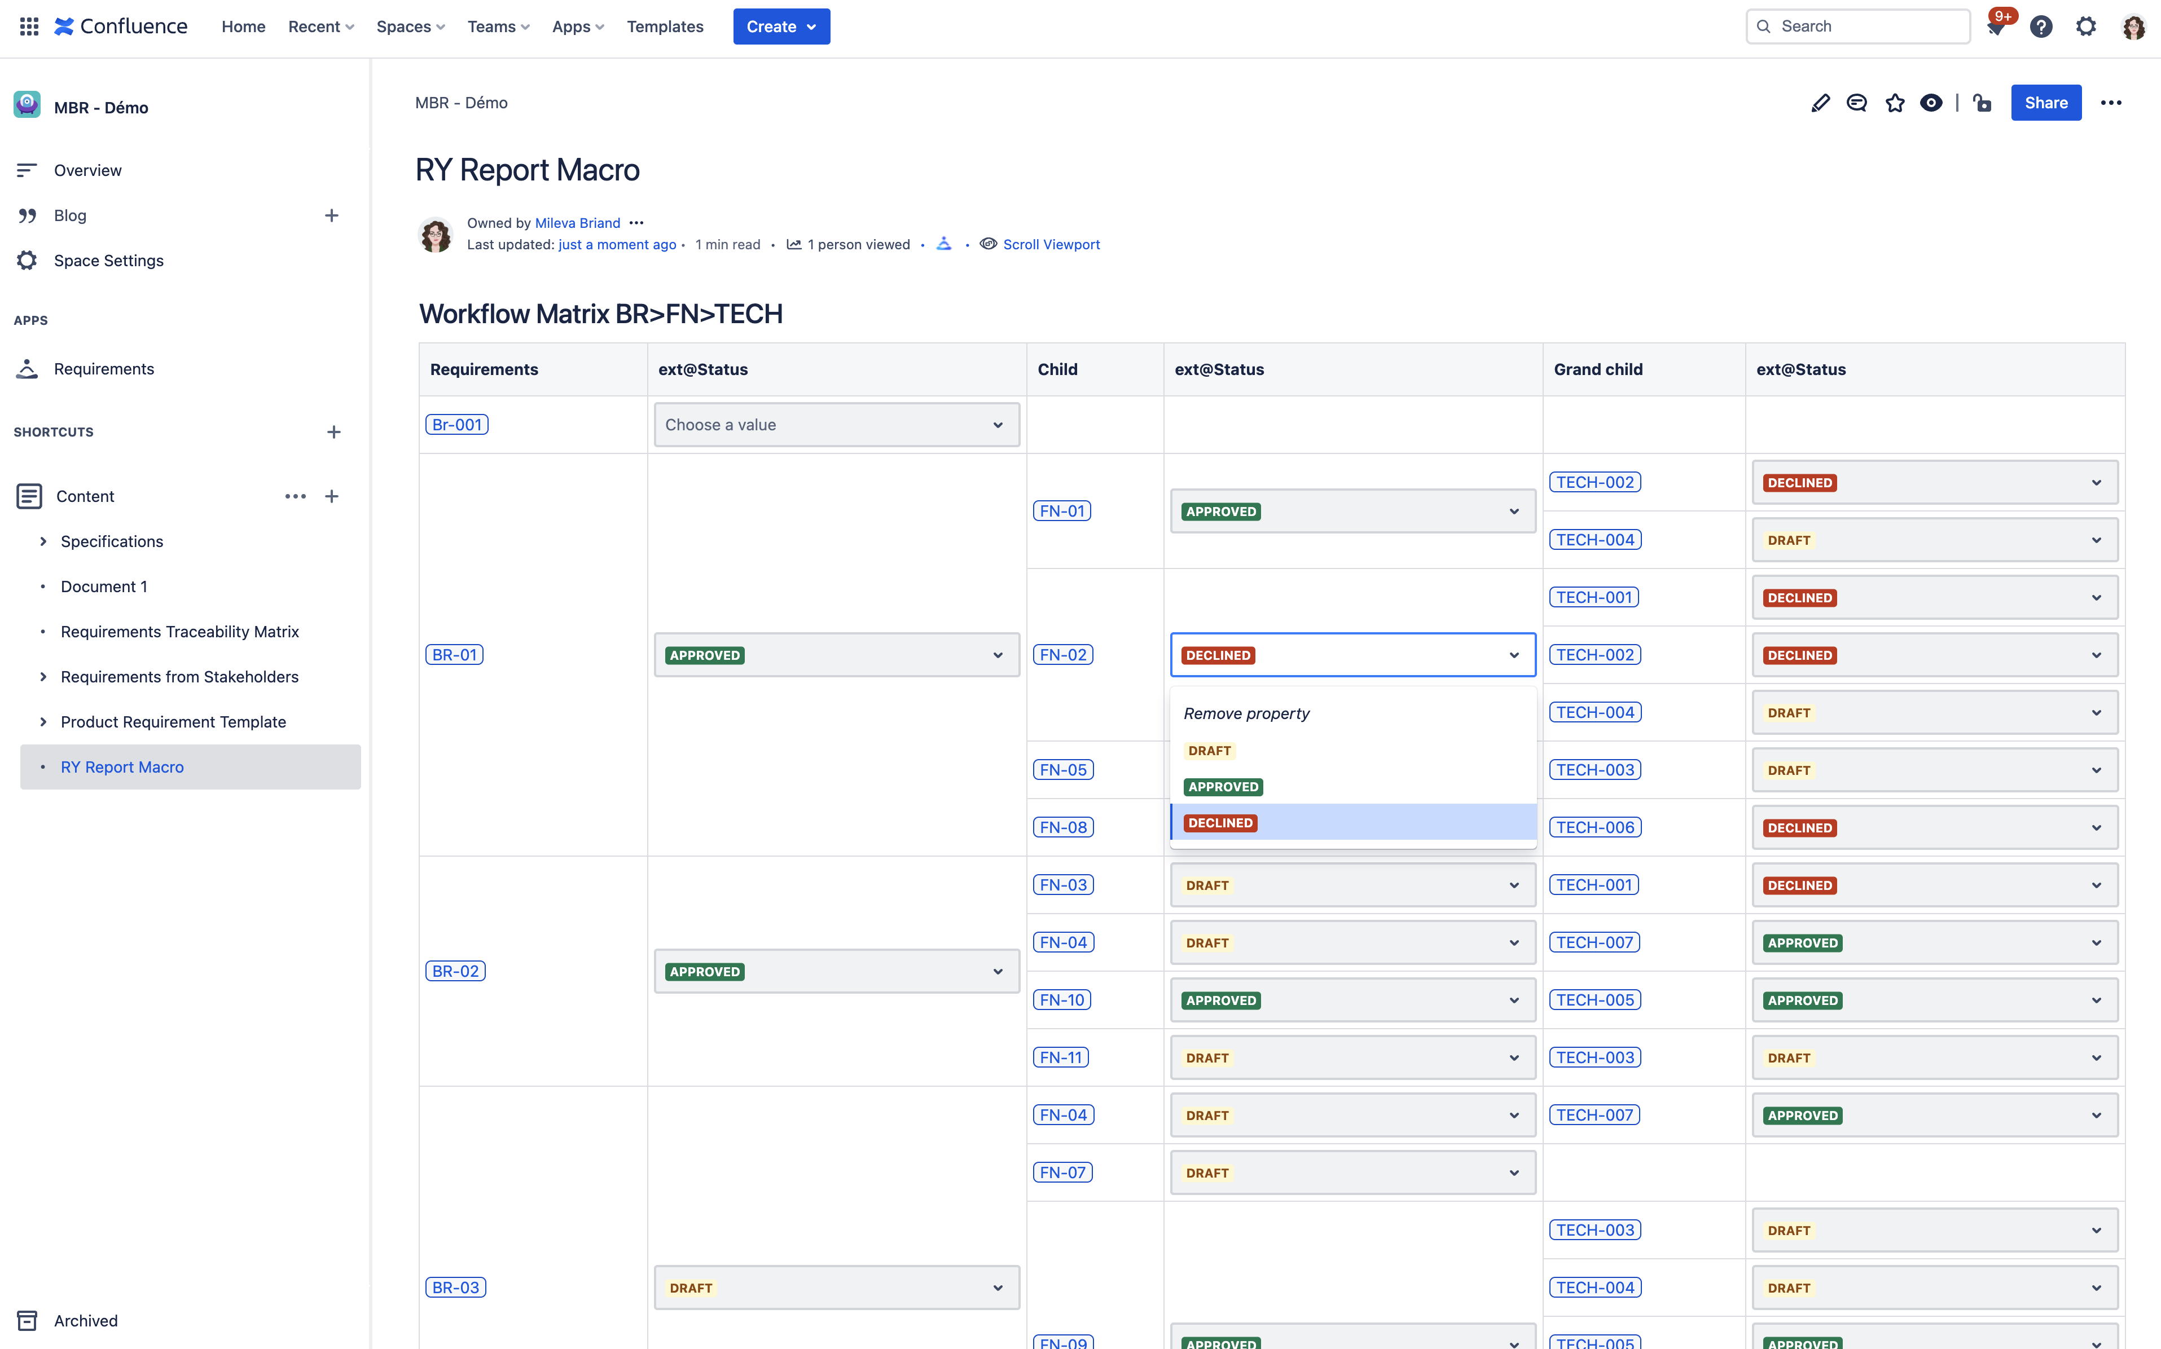Open Templates in the top navigation

click(664, 27)
